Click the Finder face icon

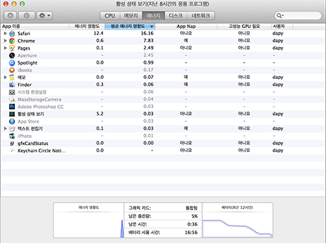pyautogui.click(x=12, y=85)
